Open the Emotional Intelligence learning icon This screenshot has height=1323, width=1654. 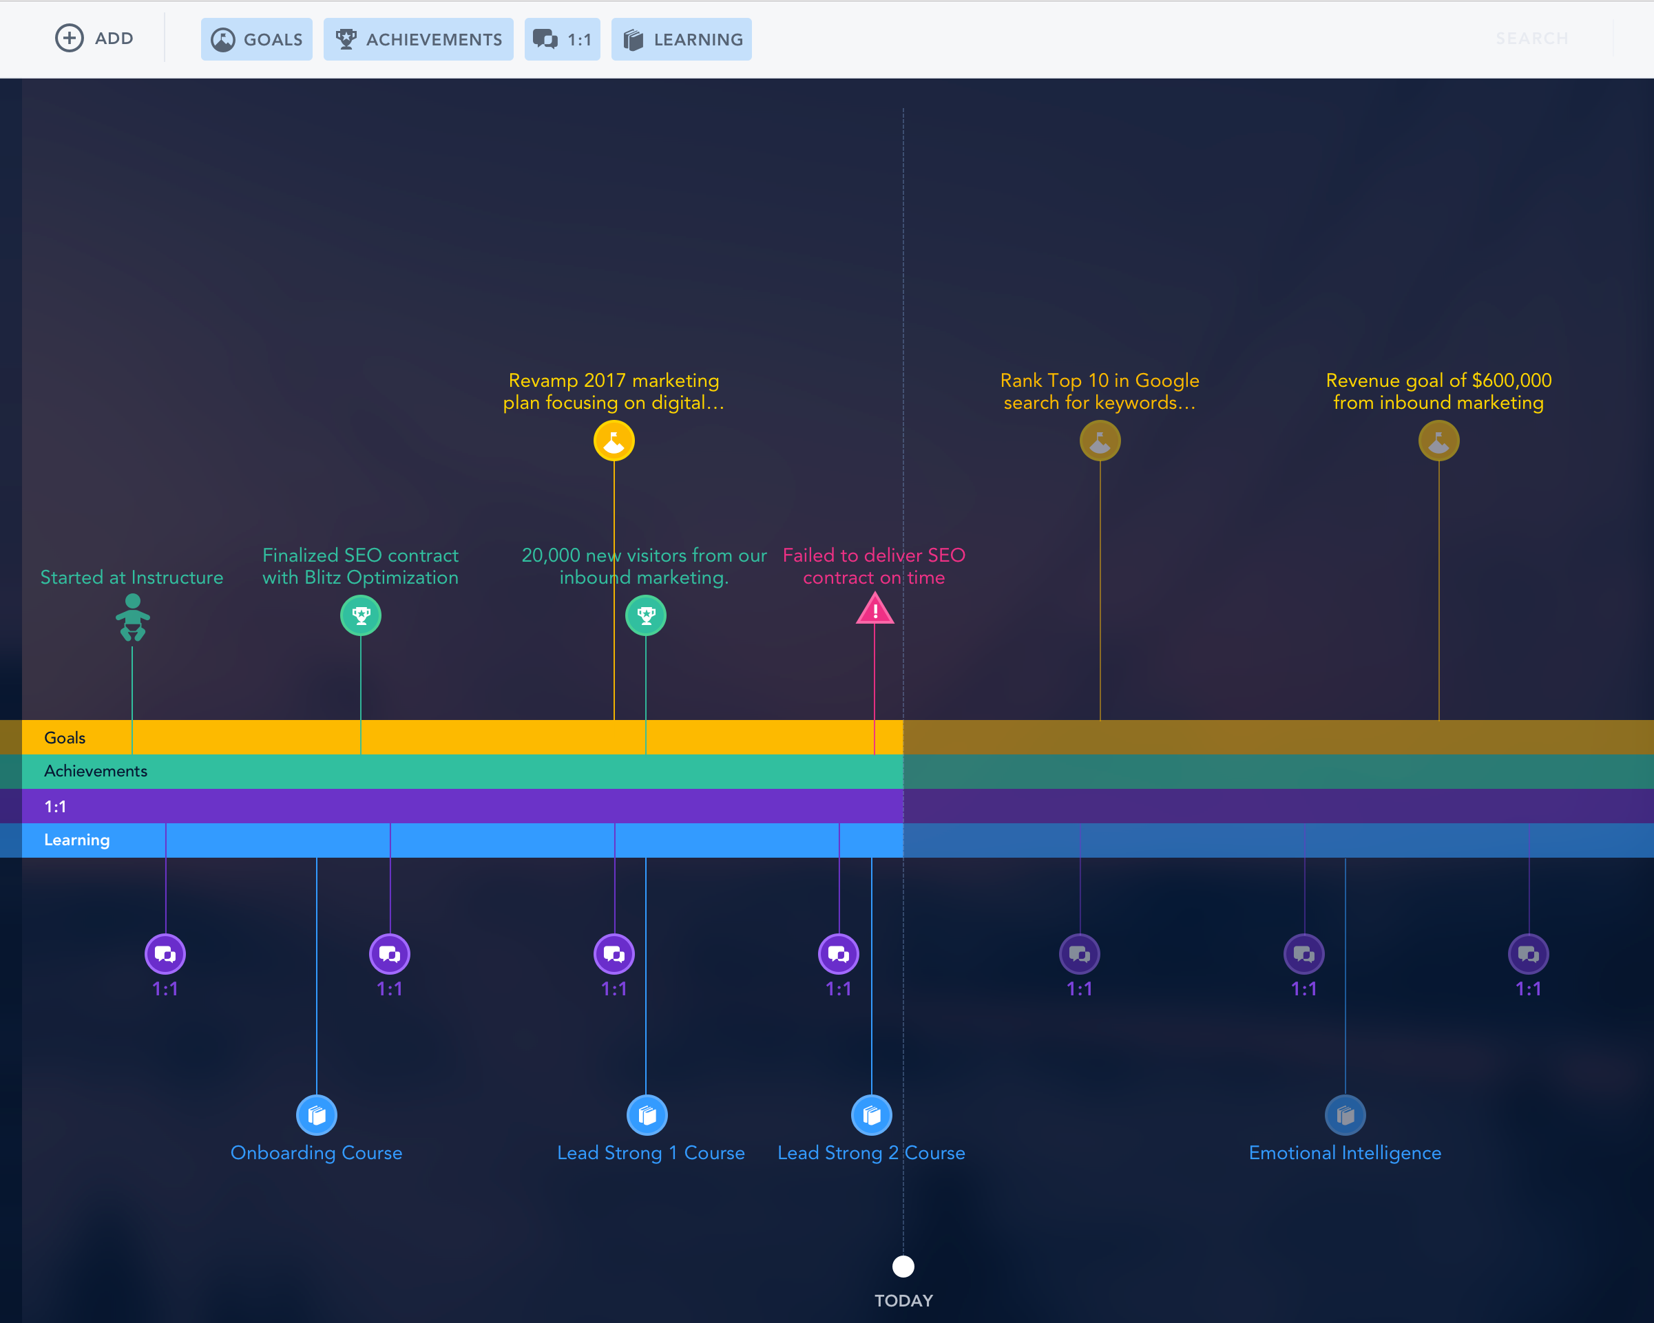1345,1114
